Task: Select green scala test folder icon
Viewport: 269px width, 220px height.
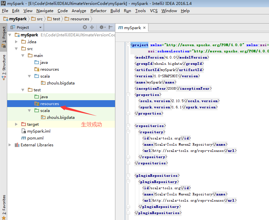Action: [x=37, y=110]
